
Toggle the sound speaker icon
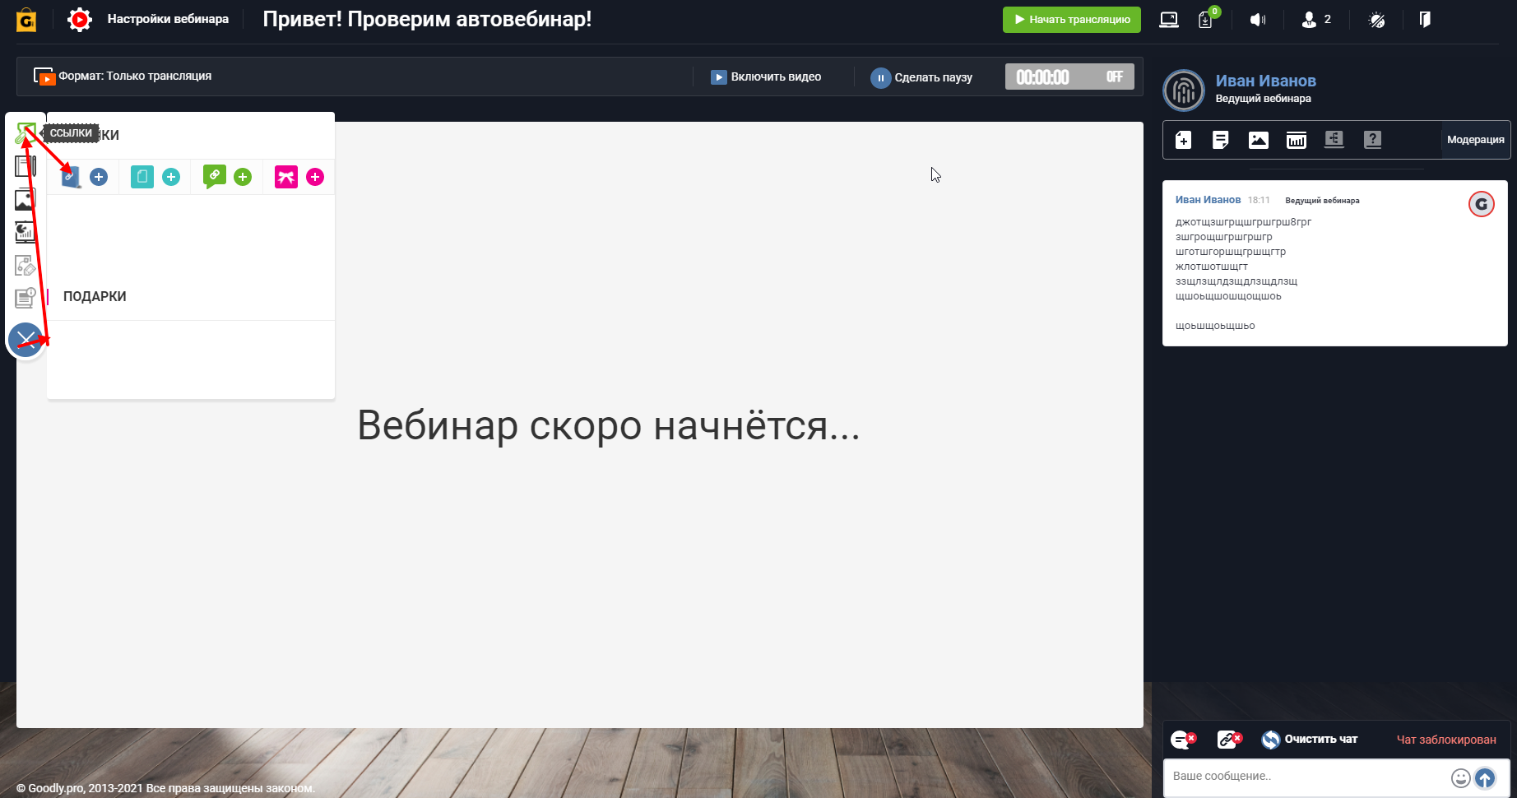tap(1258, 20)
